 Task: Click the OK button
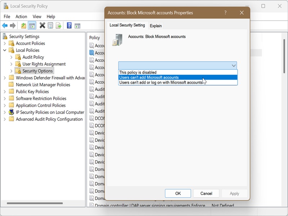pos(178,193)
